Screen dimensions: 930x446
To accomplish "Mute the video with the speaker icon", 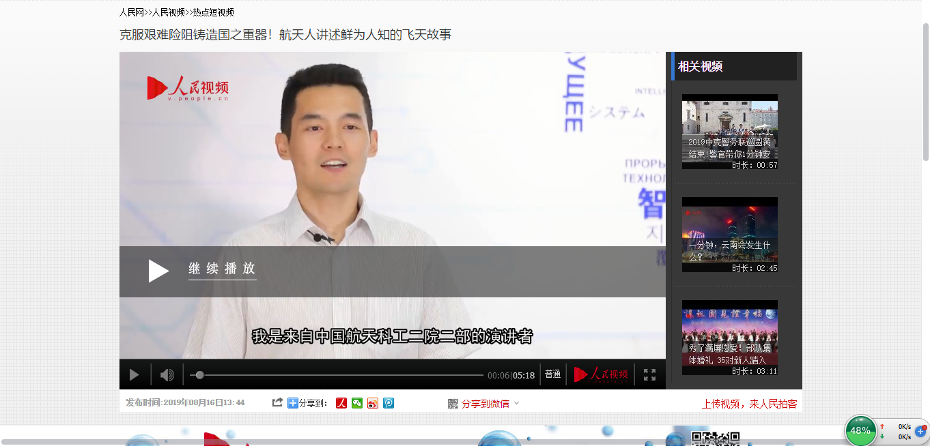I will point(167,375).
